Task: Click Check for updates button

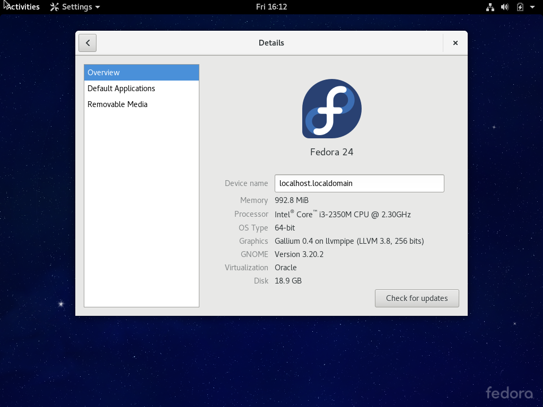Action: (x=417, y=298)
